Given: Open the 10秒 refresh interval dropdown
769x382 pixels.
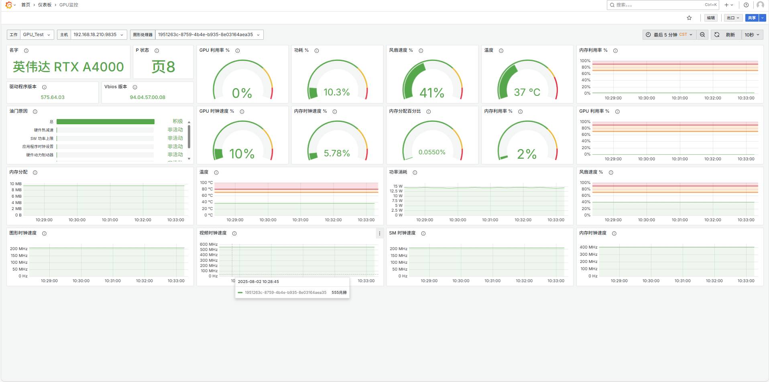Looking at the screenshot, I should (x=752, y=35).
